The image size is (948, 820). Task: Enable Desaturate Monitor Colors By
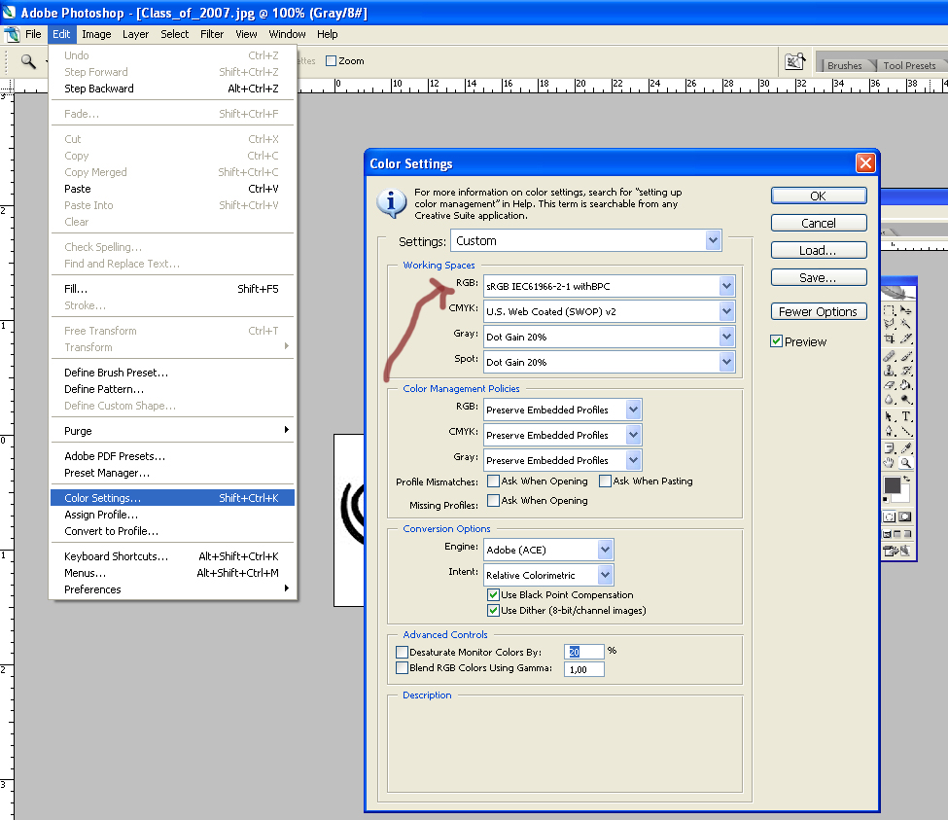(403, 653)
